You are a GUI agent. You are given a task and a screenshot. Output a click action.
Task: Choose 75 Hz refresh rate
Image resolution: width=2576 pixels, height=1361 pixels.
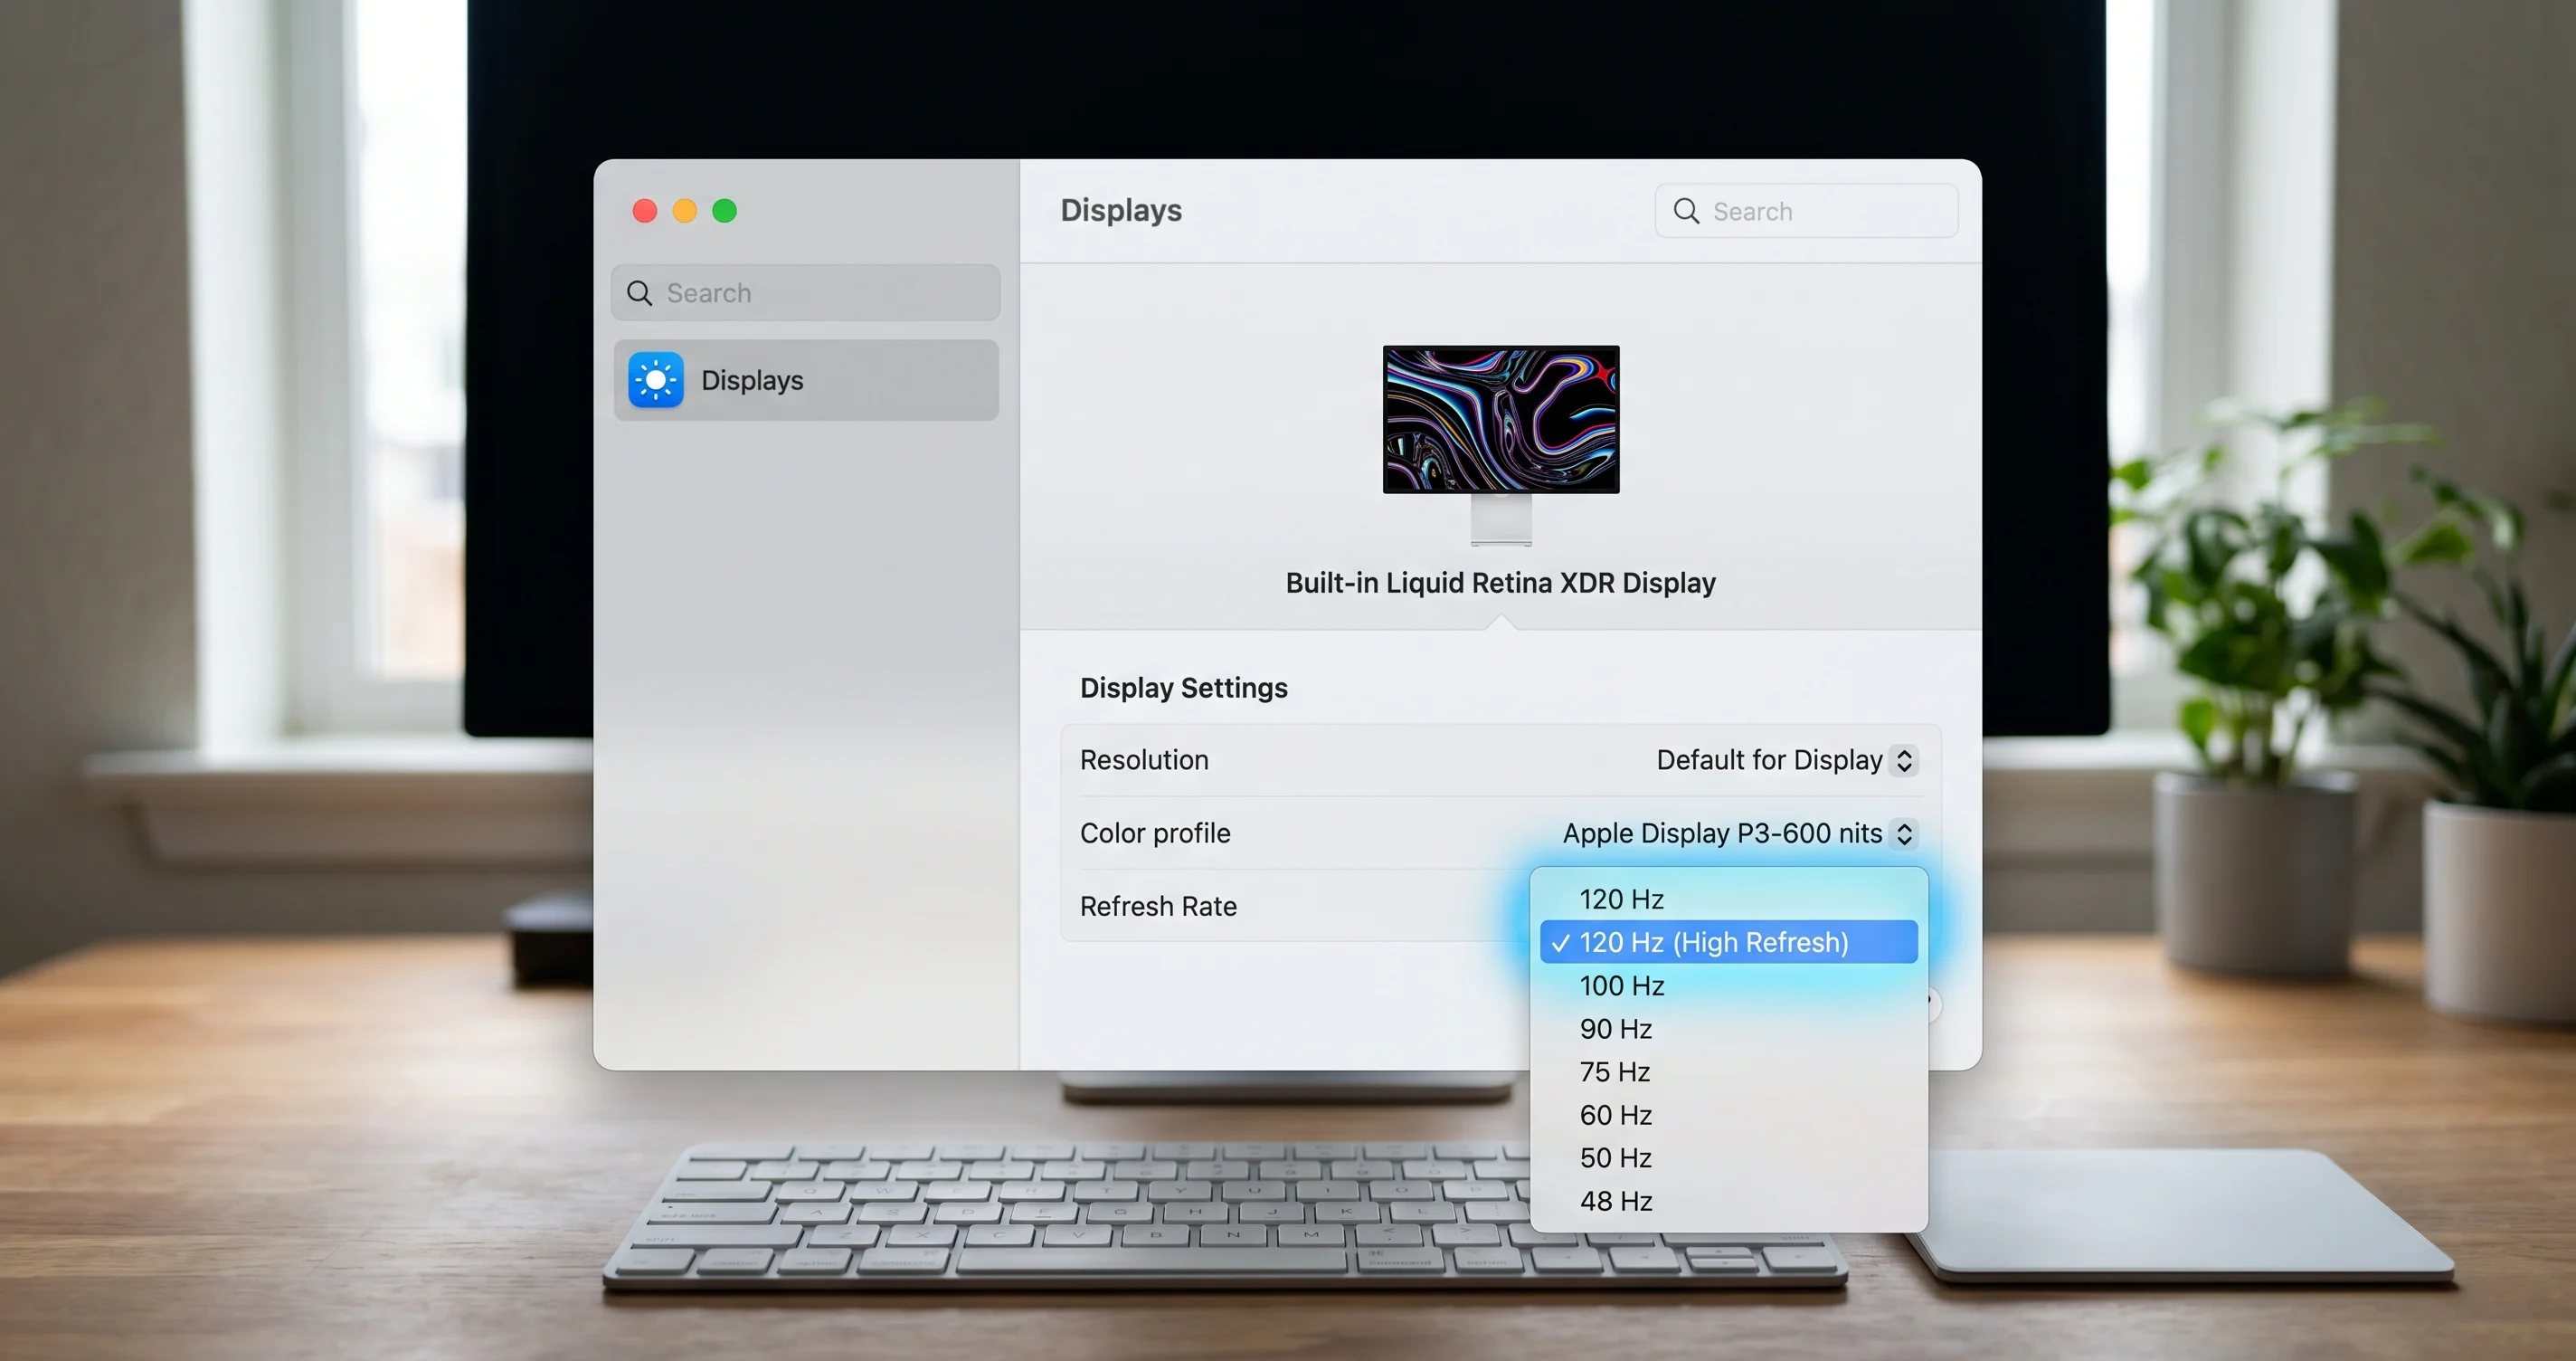(1728, 1071)
